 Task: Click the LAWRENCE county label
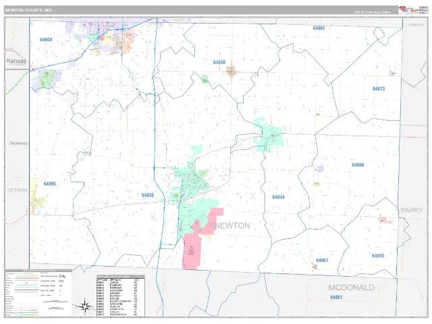[x=416, y=25]
